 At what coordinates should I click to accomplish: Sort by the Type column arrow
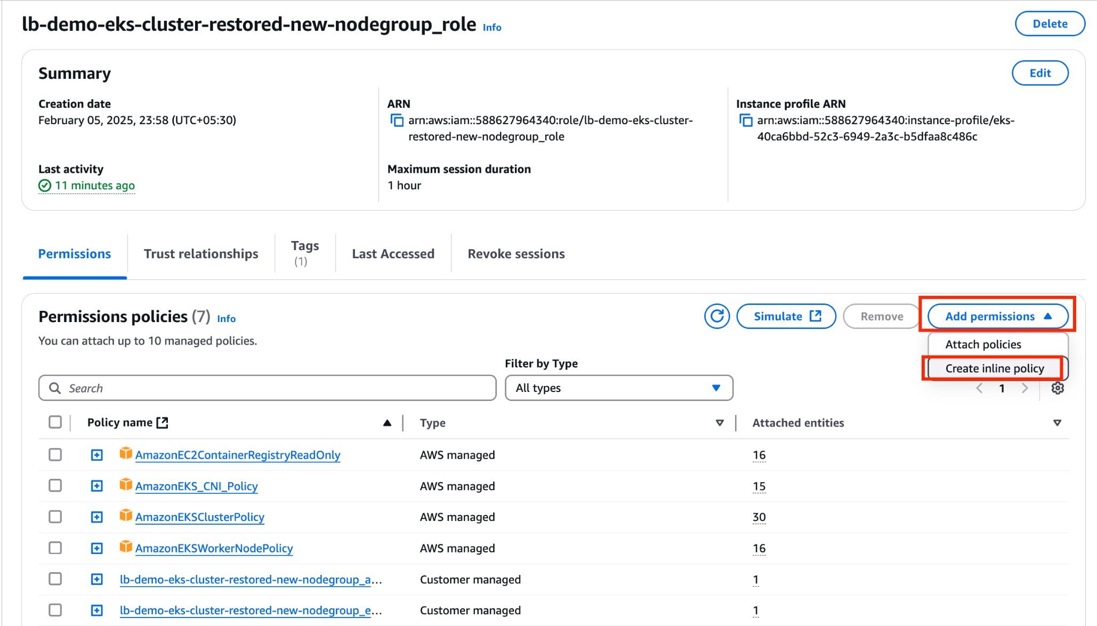pos(720,423)
